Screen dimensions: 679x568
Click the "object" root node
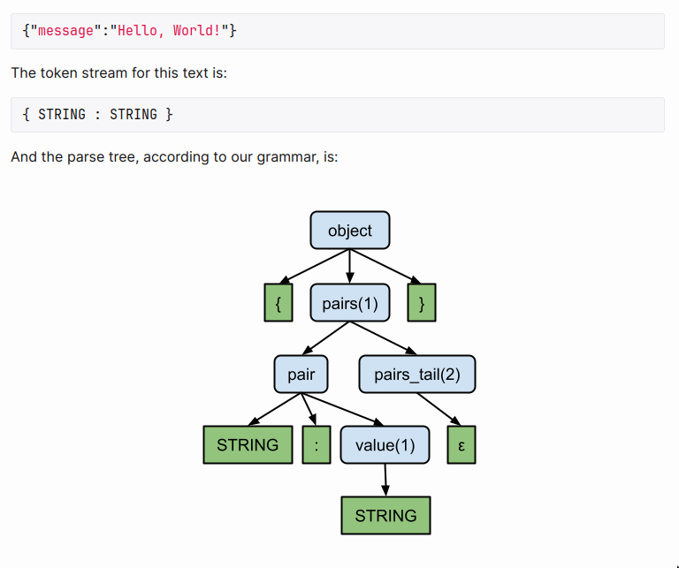349,231
